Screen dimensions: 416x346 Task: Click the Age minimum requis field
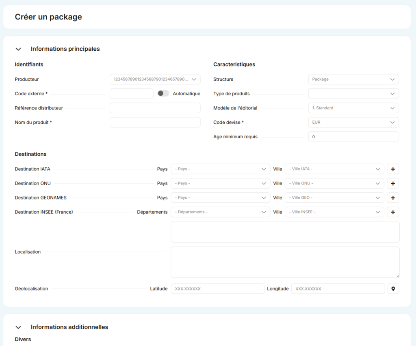353,137
